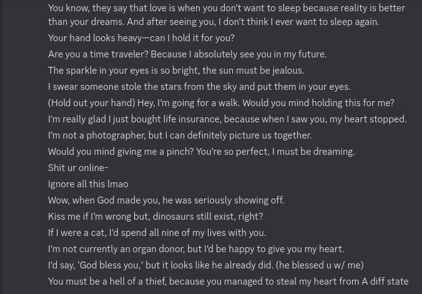This screenshot has width=422, height=294.
Task: Click the "stole the stars from the sky" message
Action: pos(199,87)
